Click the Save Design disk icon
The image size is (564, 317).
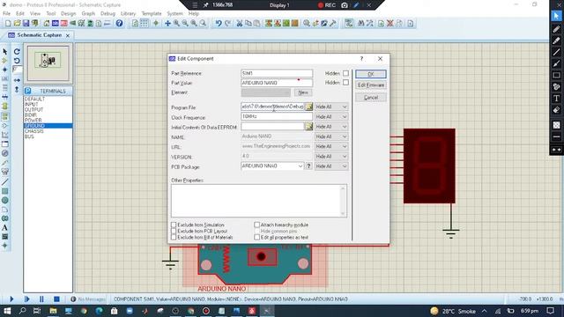tap(26, 24)
